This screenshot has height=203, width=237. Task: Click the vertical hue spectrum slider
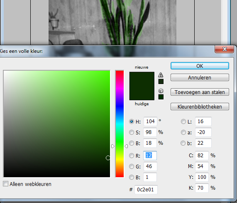(x=120, y=124)
